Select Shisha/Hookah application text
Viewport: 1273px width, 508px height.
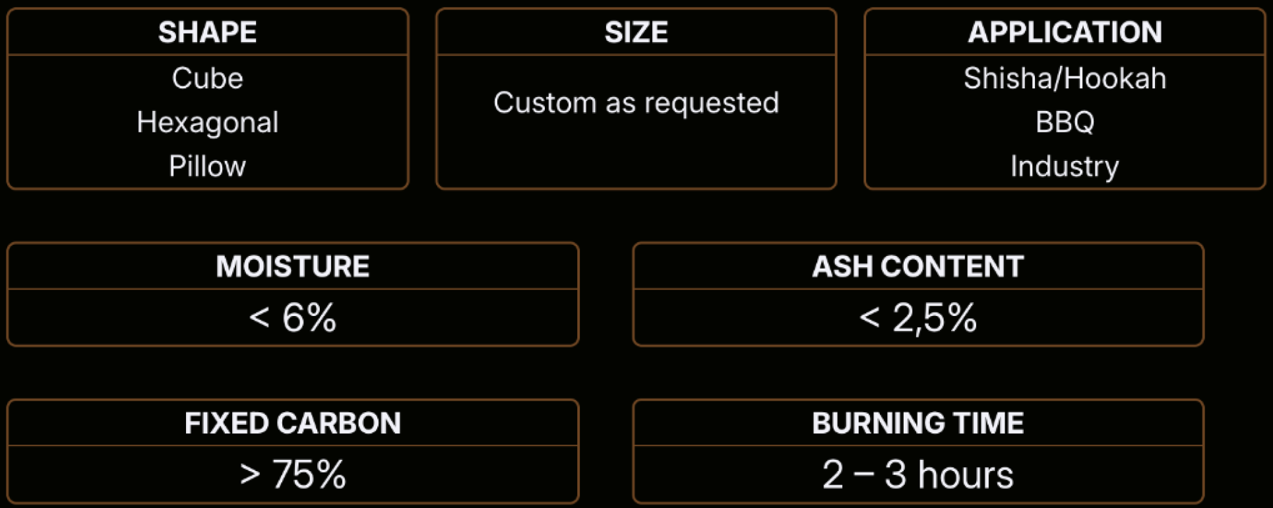click(1065, 79)
